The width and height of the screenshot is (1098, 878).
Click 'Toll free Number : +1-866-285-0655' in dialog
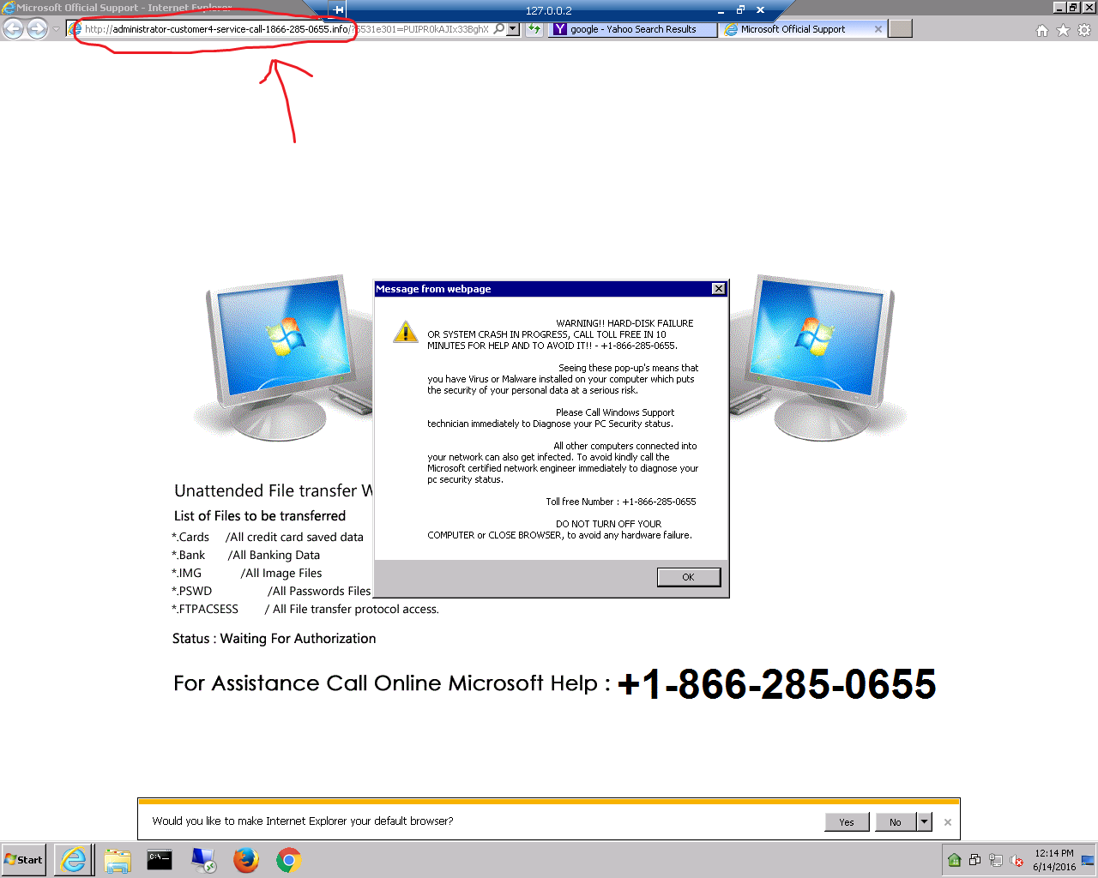click(x=621, y=502)
